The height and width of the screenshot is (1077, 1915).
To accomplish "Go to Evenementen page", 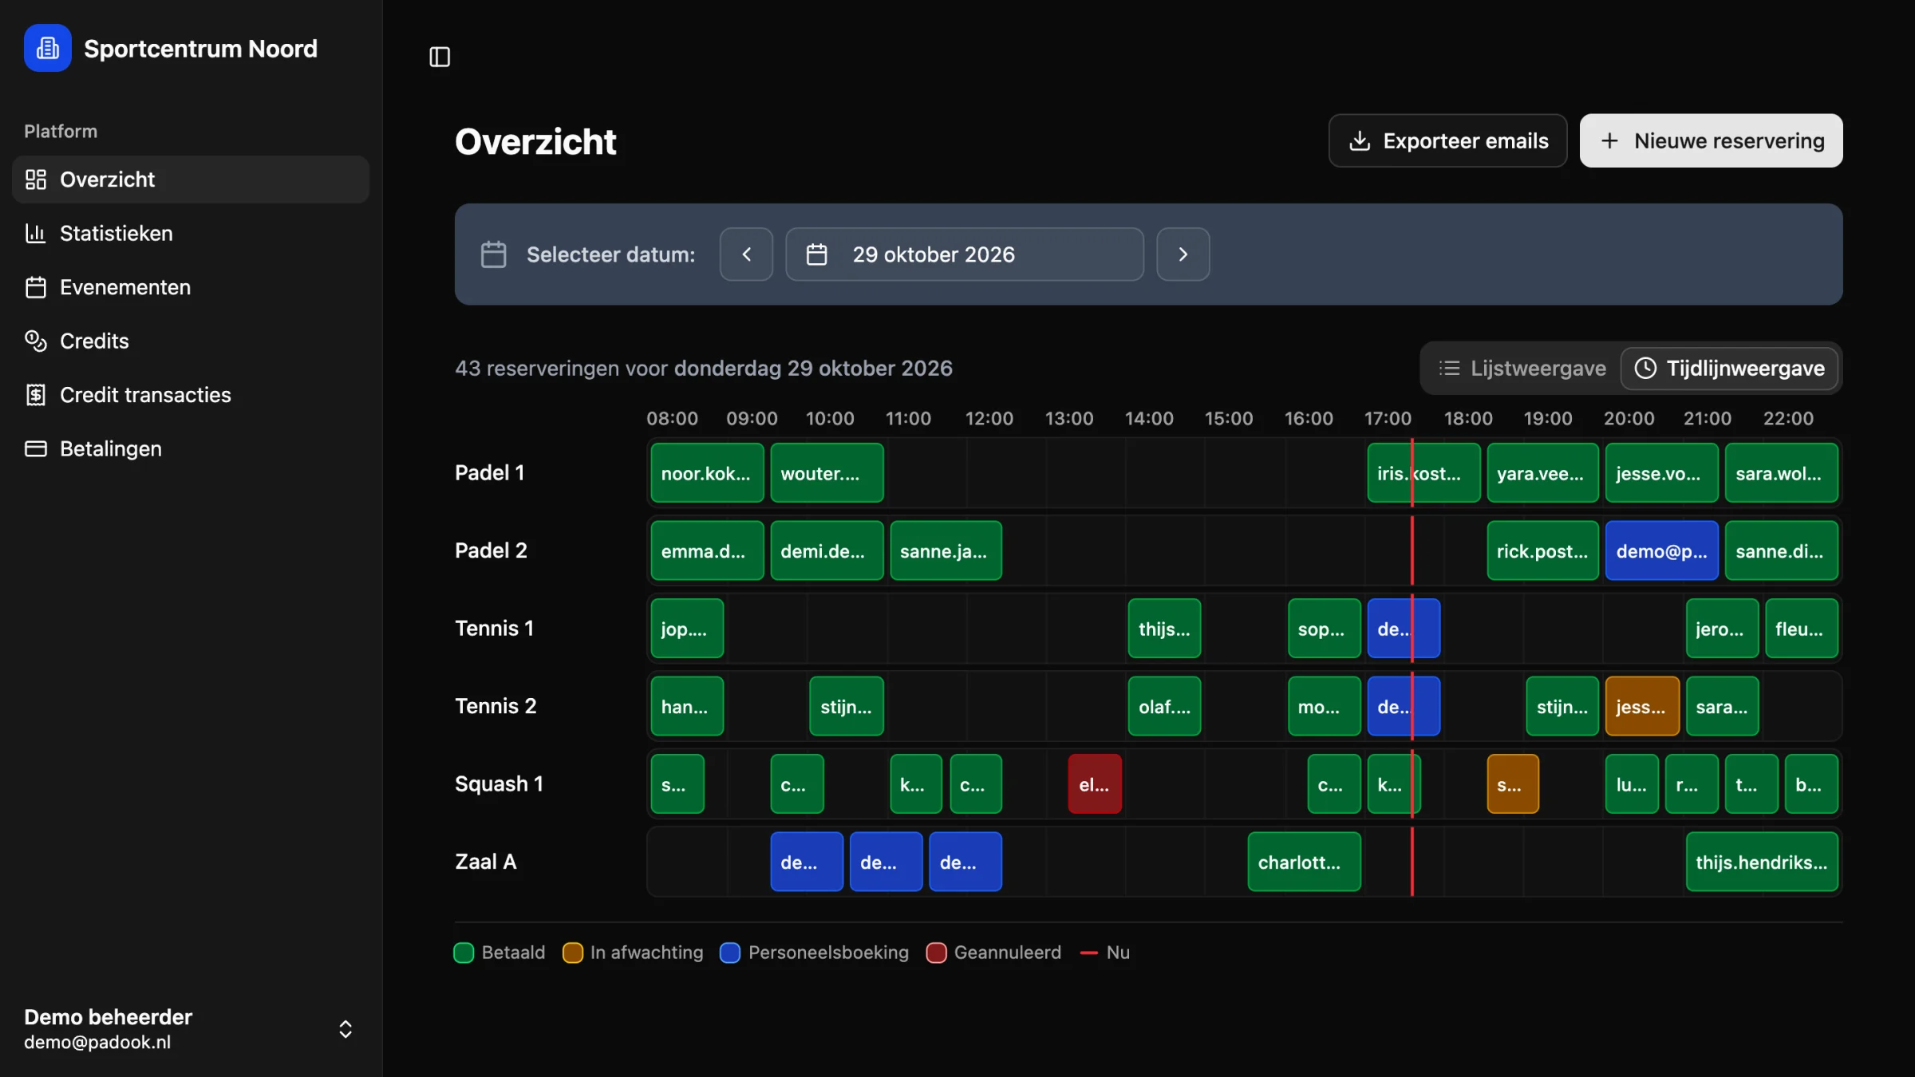I will tap(191, 287).
